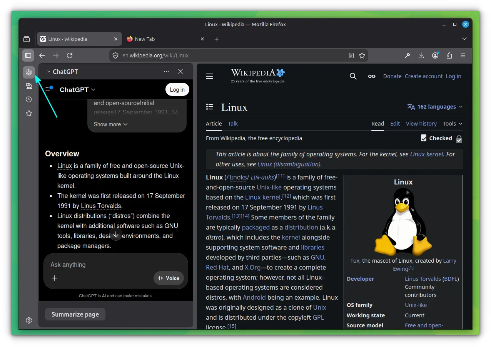Start ChatGPT Voice mode
This screenshot has height=347, width=491.
click(x=169, y=278)
